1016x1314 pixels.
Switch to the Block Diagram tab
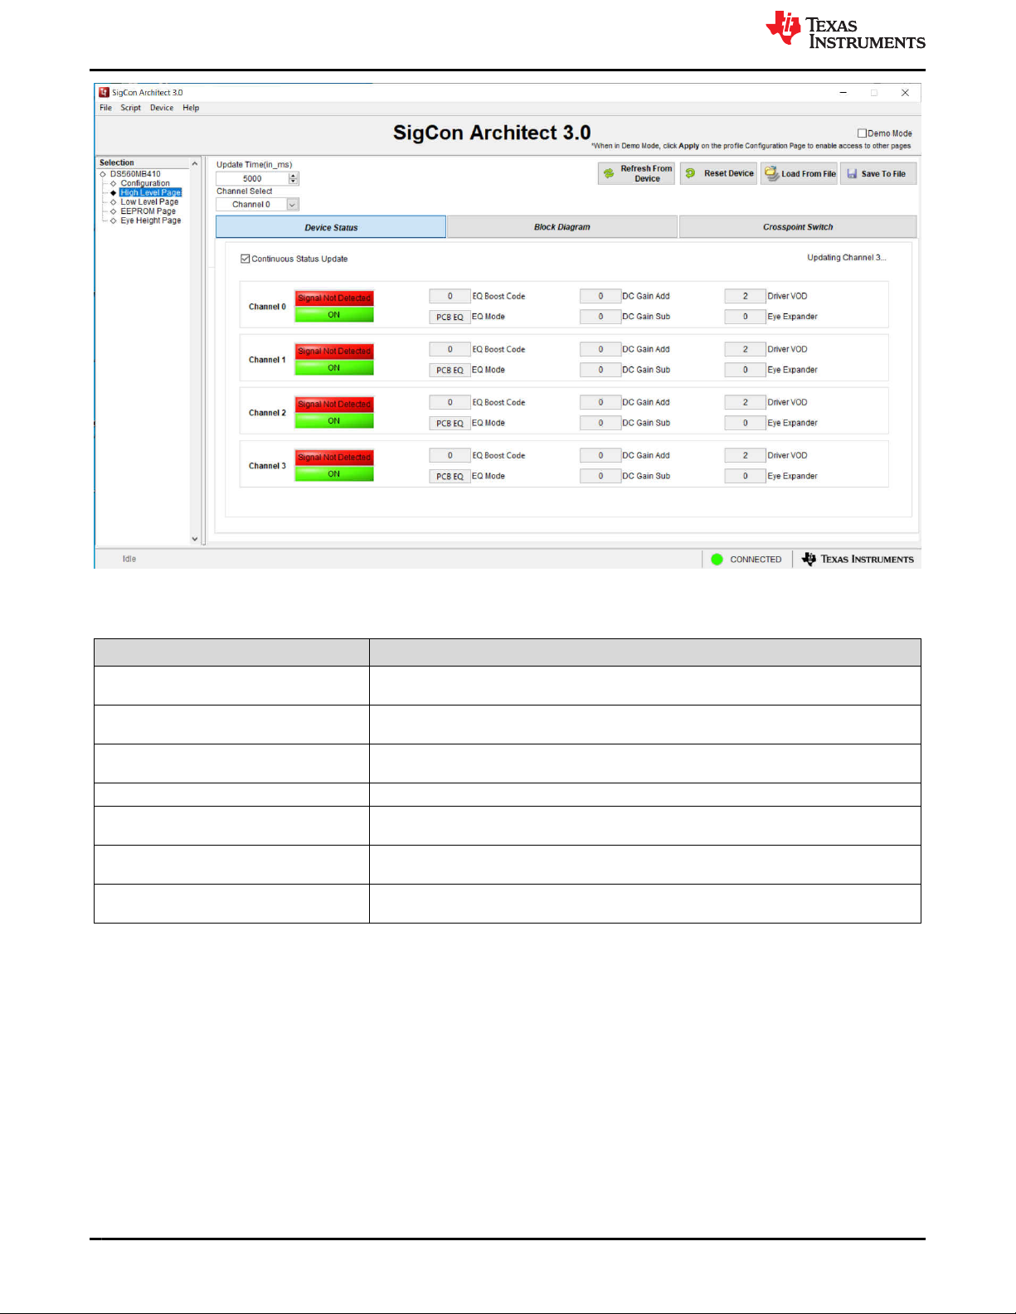click(x=562, y=227)
